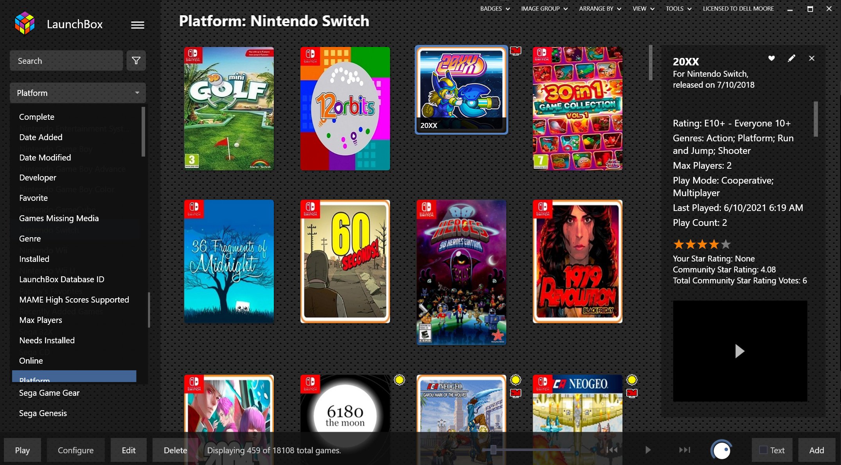841x465 pixels.
Task: Select the 1979 Revolution game cover
Action: (577, 261)
